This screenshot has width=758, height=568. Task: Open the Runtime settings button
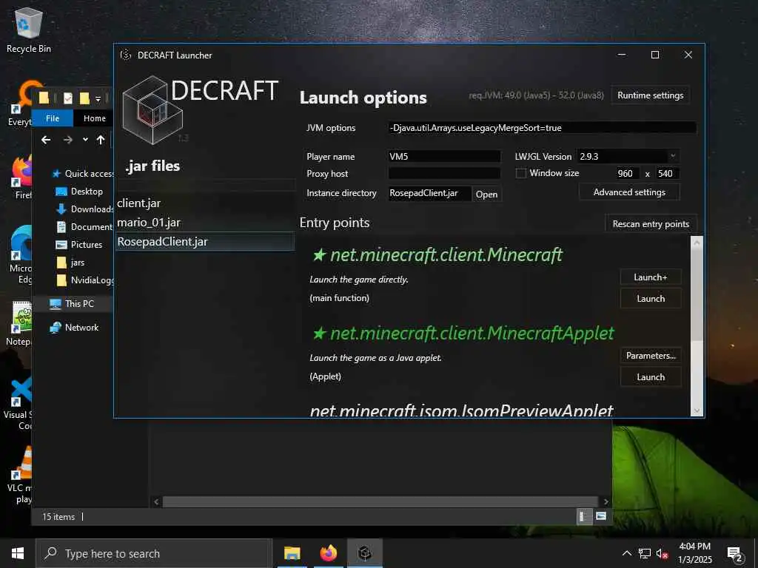[650, 95]
